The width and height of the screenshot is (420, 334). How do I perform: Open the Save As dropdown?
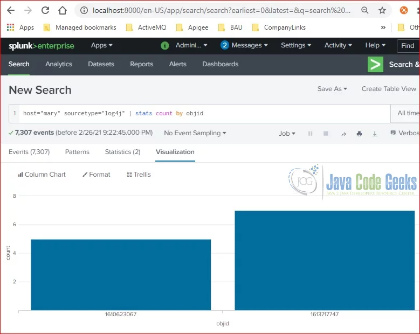coord(332,89)
